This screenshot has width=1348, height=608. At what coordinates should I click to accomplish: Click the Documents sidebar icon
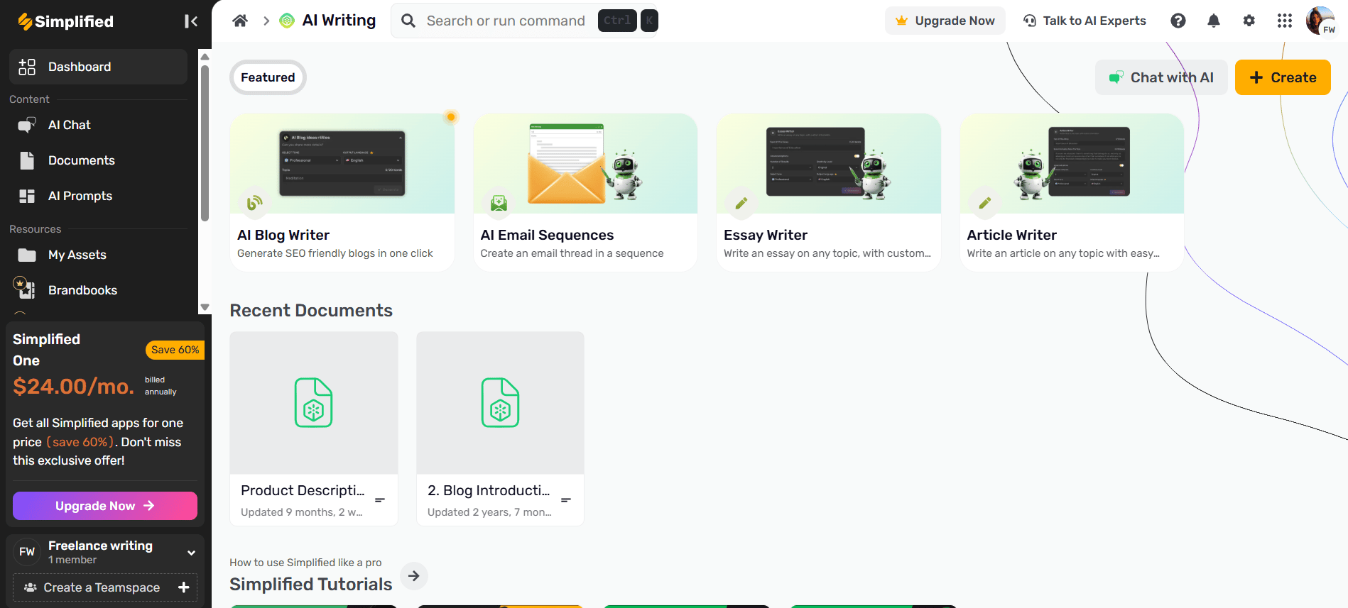pyautogui.click(x=27, y=160)
